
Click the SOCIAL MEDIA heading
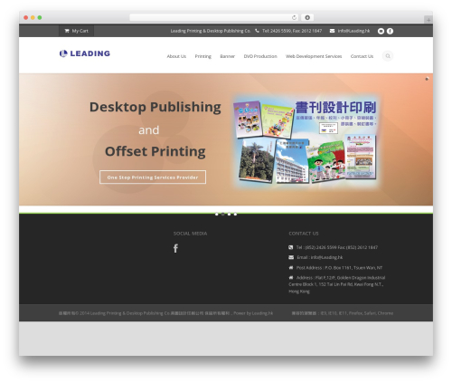[190, 234]
